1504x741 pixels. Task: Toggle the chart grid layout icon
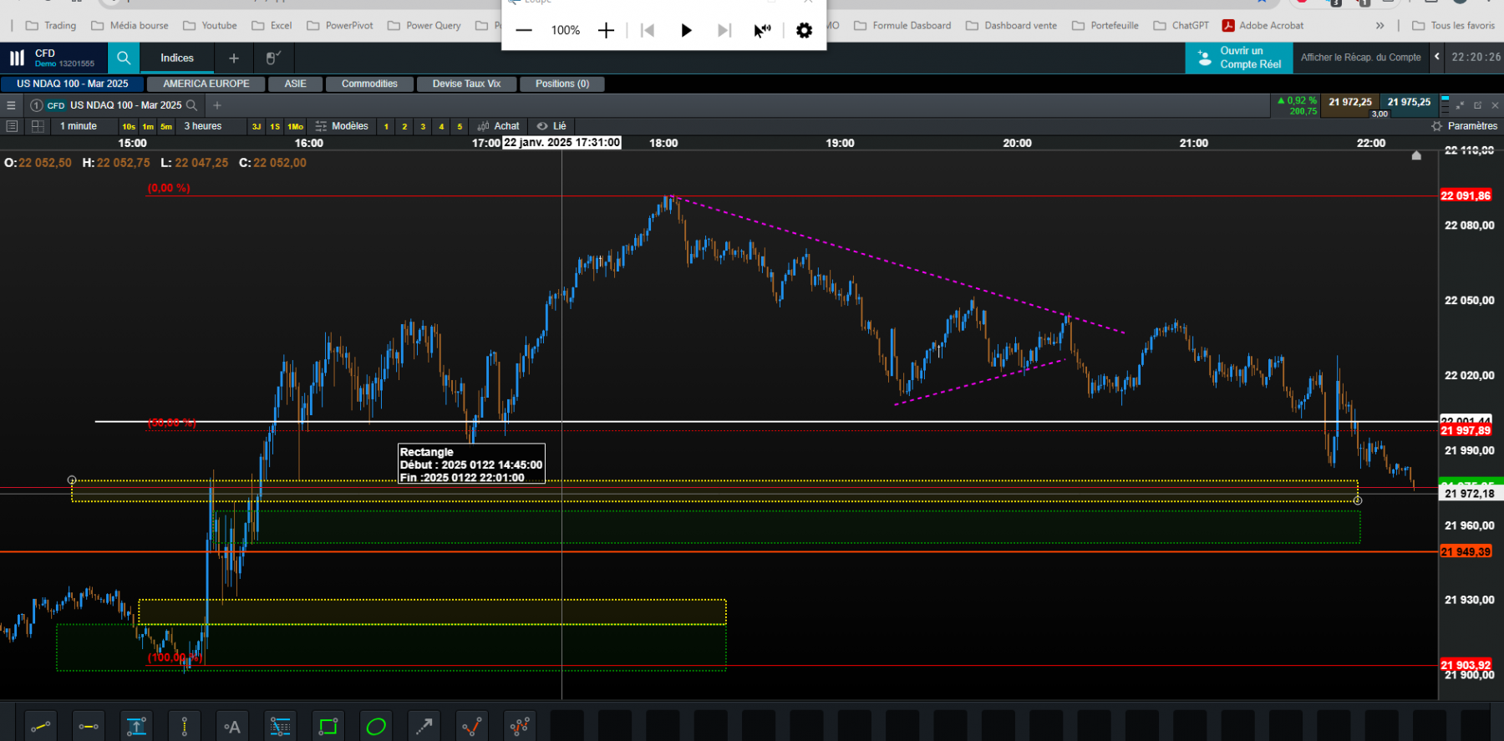[38, 126]
